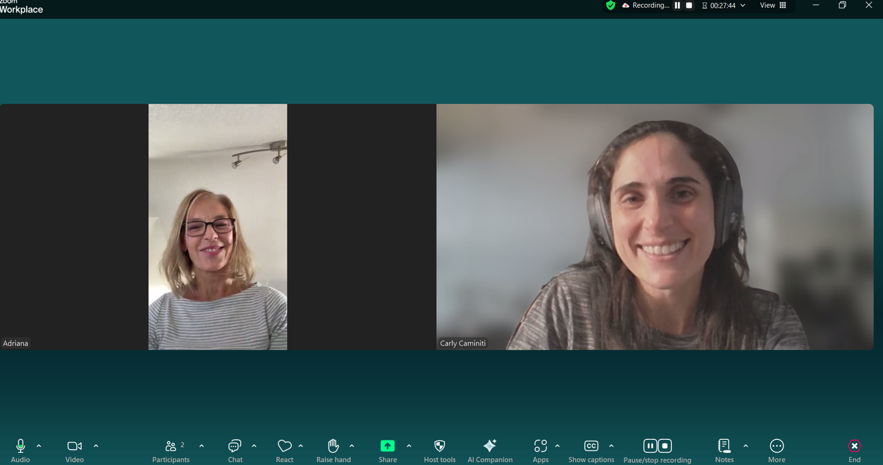Expand the Show captions options caret
Viewport: 883px width, 465px height.
tap(611, 446)
